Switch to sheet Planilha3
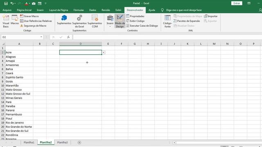 point(62,143)
